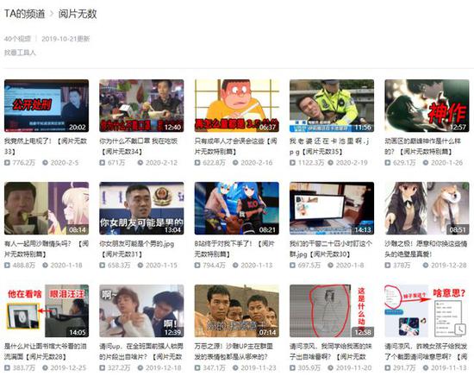
Task: Click play-count icon beside 697.5万
Action: [x=292, y=266]
